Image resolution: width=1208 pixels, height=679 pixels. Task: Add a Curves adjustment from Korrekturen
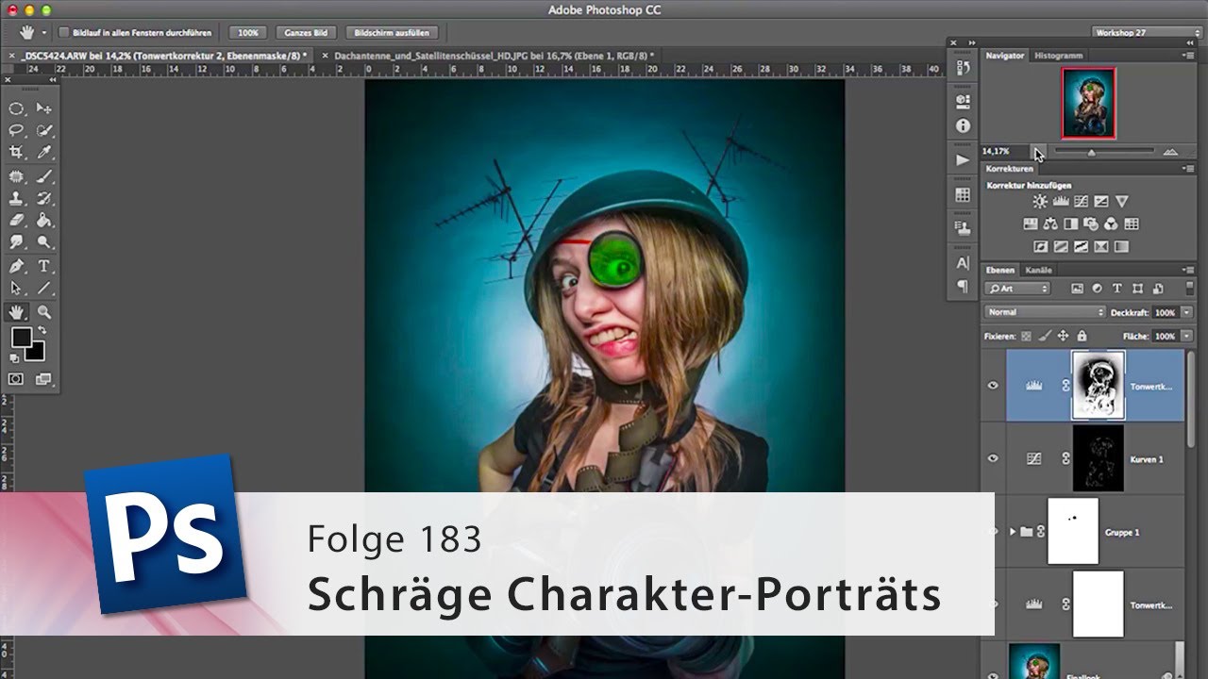(x=1081, y=202)
